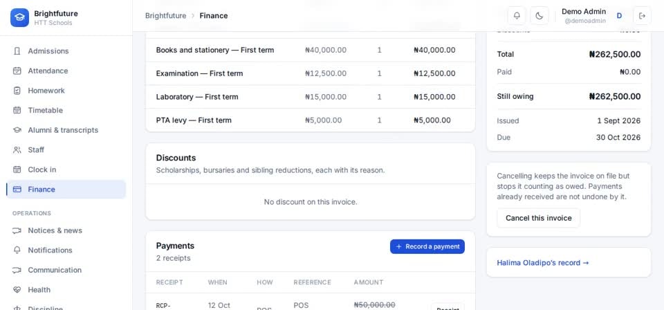Toggle dark mode moon icon
Screen dimensions: 664x310
(539, 16)
